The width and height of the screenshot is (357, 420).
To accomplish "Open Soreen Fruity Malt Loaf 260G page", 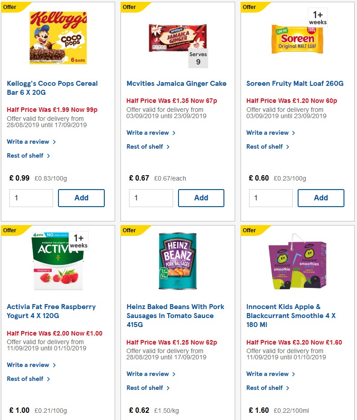I will tap(295, 83).
